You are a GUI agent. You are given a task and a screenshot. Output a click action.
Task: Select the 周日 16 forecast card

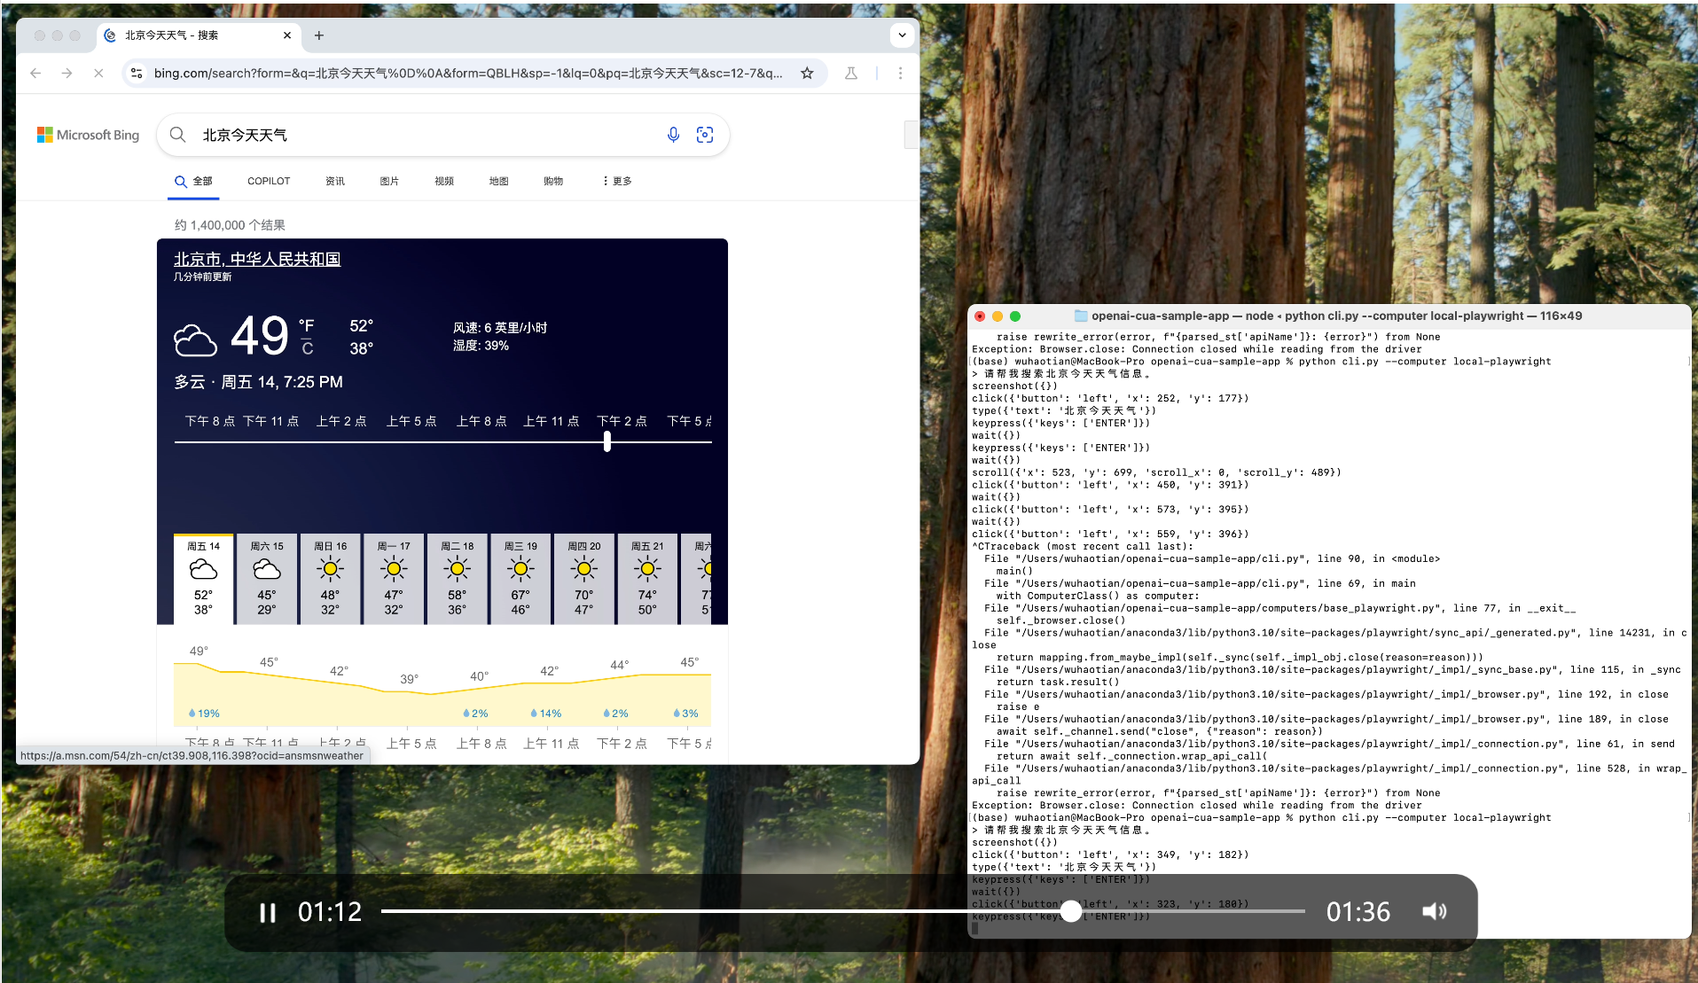click(x=330, y=579)
